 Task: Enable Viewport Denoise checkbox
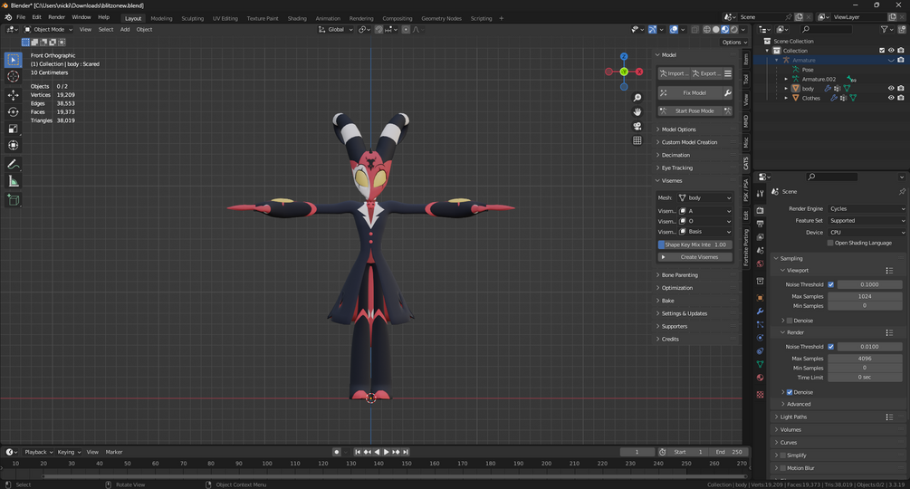point(790,321)
